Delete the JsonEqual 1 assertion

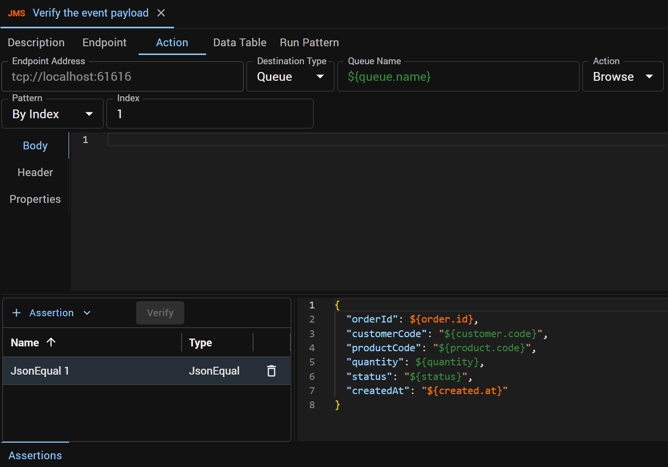pos(271,371)
